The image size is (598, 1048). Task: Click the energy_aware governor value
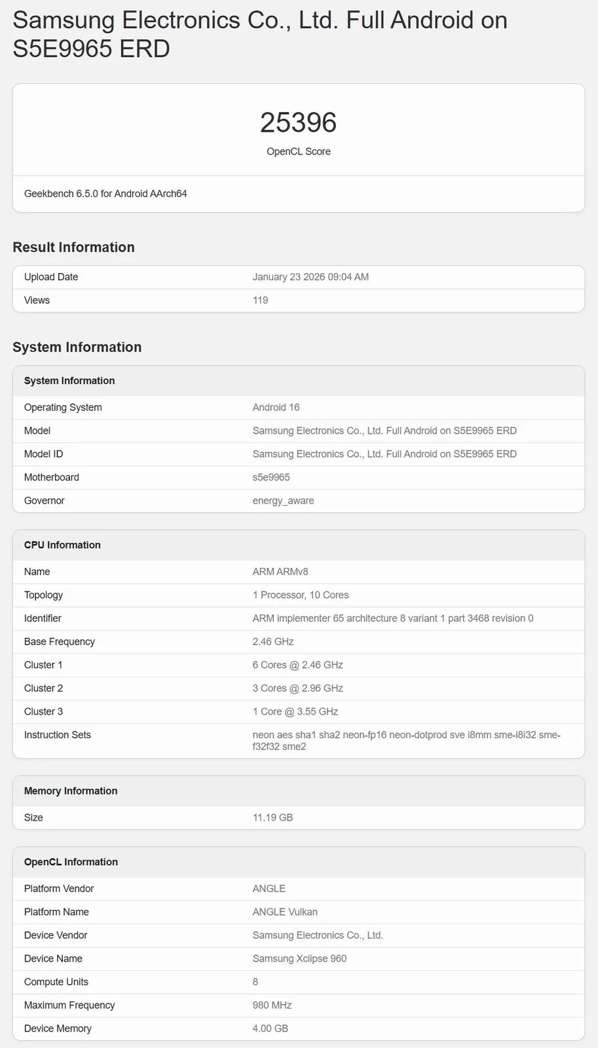pos(283,501)
